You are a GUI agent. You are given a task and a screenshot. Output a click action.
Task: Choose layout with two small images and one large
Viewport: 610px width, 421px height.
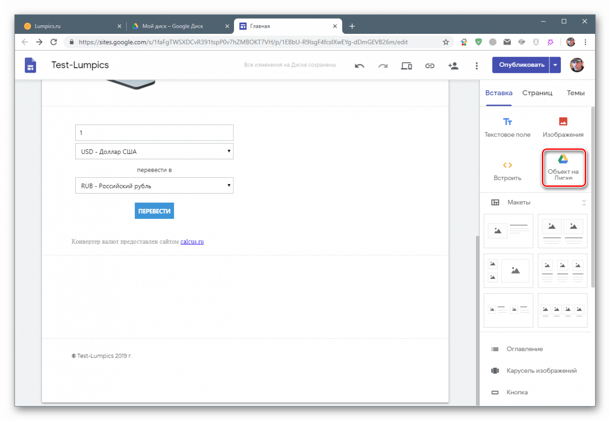point(508,271)
